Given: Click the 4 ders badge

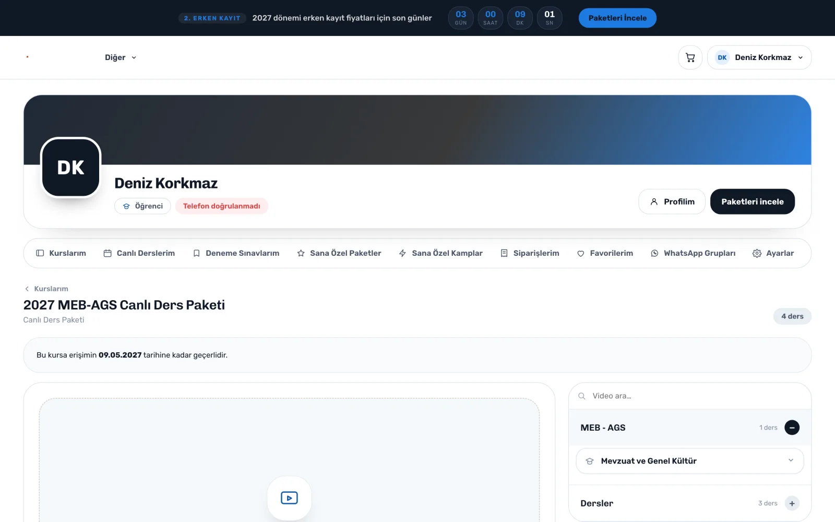Looking at the screenshot, I should pos(792,316).
